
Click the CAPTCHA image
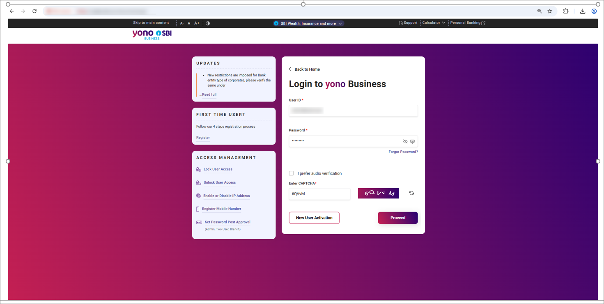click(379, 193)
